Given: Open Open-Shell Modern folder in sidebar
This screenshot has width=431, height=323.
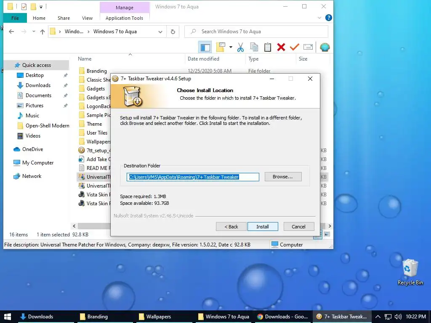Looking at the screenshot, I should (47, 125).
